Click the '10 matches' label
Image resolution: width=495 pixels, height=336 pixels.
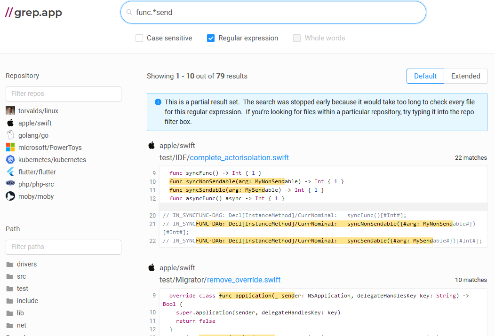[x=471, y=280]
